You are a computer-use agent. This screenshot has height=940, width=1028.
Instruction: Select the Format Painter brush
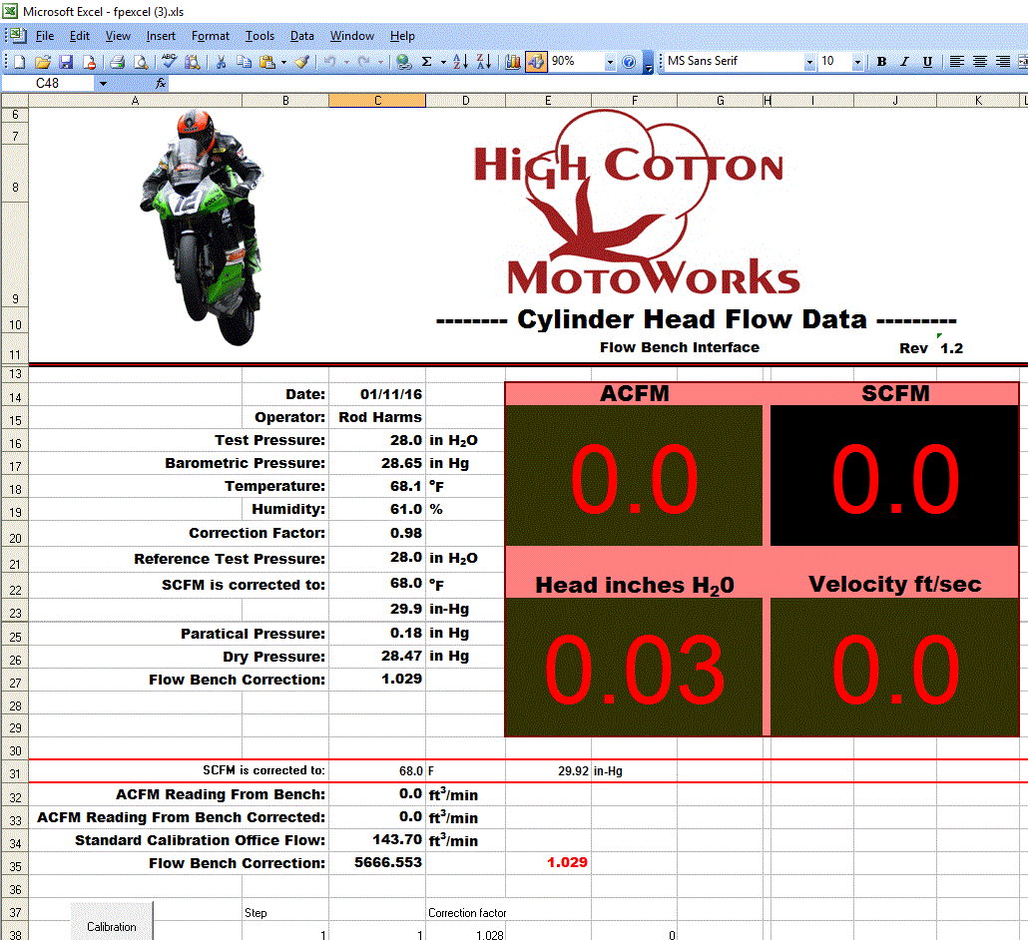(301, 62)
